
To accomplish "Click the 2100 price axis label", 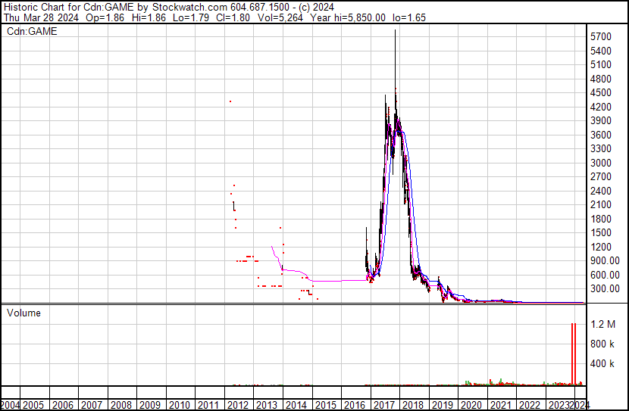I will click(x=601, y=204).
